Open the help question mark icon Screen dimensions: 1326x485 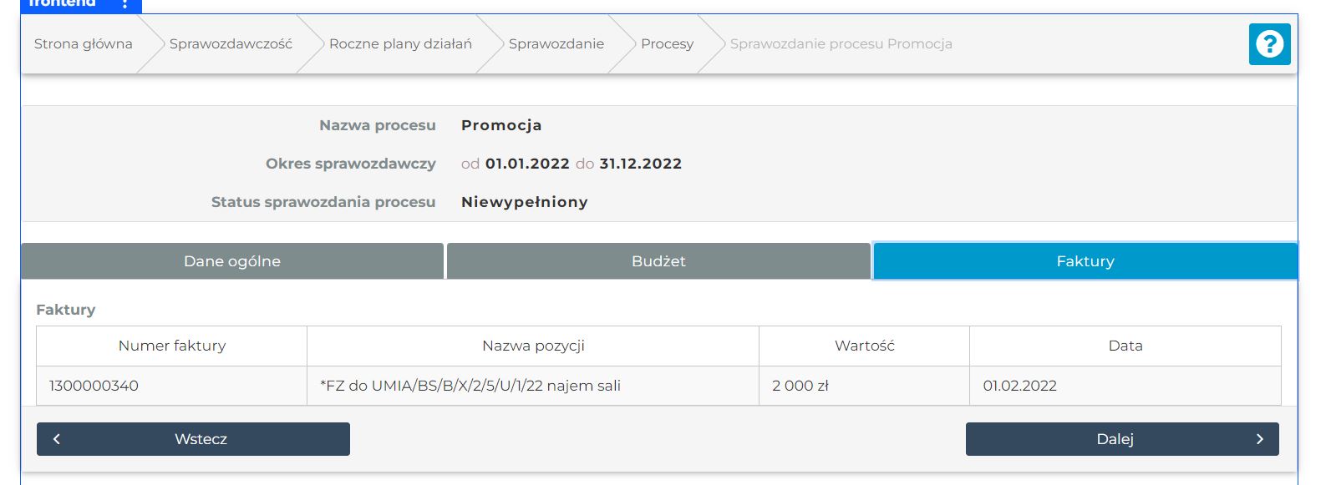point(1269,43)
